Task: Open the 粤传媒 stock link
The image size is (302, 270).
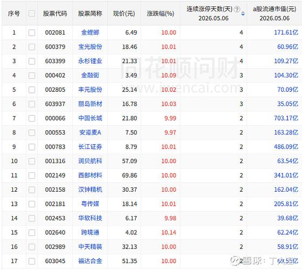Action: [90, 204]
